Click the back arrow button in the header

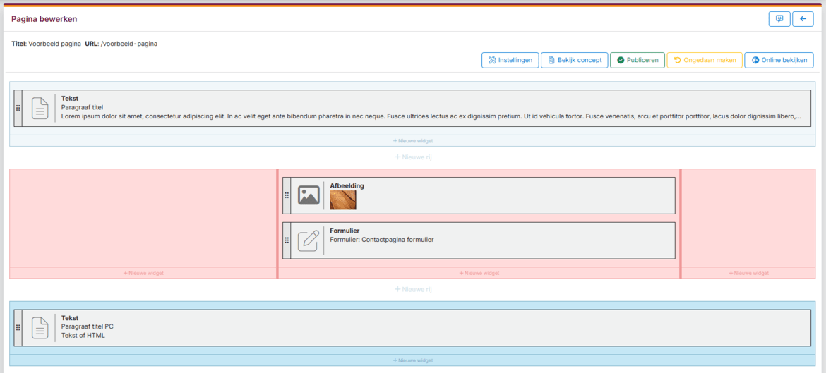click(x=803, y=19)
